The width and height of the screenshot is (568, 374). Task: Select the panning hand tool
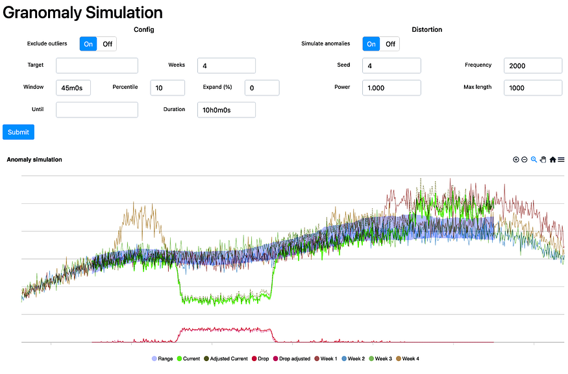[543, 160]
